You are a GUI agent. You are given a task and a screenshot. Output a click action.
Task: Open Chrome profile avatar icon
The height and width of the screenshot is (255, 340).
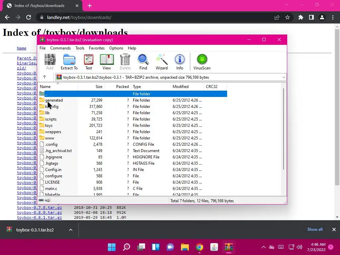click(322, 17)
